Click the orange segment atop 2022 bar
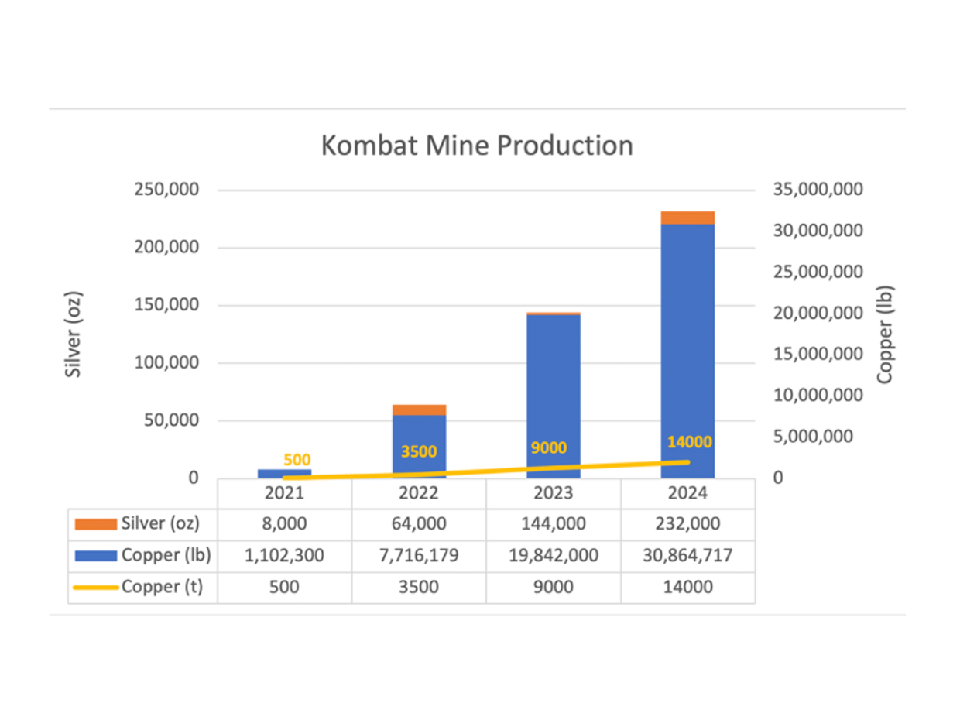The image size is (960, 720). tap(419, 410)
